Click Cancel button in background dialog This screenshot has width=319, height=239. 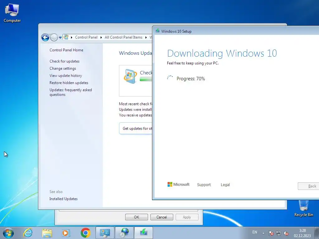(x=162, y=217)
